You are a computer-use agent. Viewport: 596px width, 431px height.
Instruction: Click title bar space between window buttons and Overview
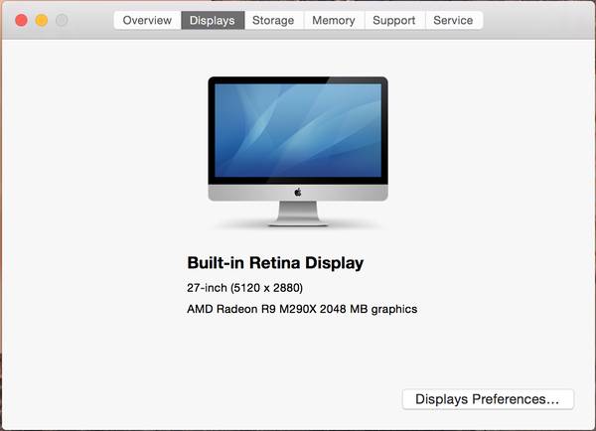coord(91,20)
